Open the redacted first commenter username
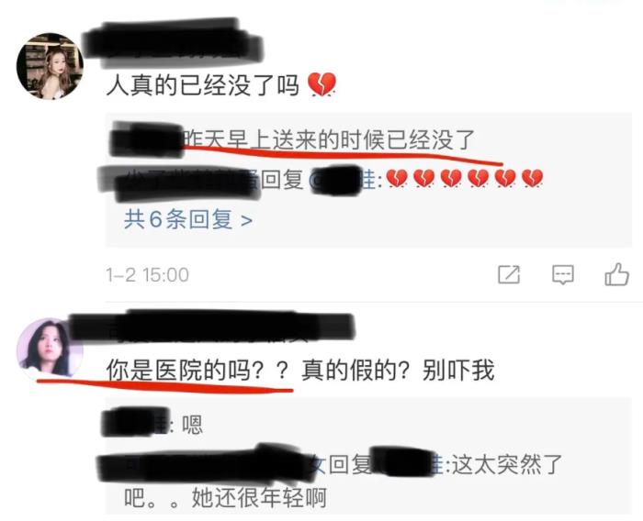 [x=173, y=43]
